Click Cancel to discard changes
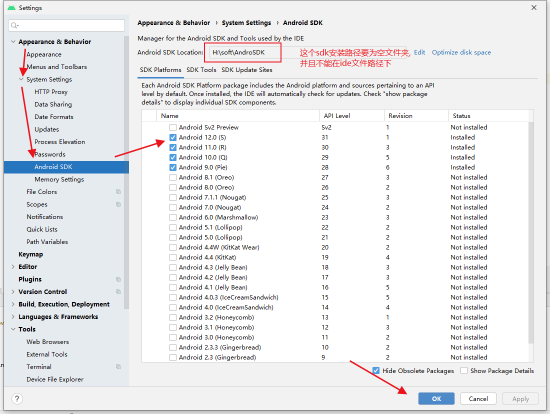 478,398
